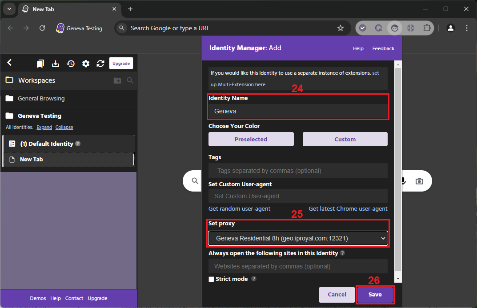
Task: Click the help icon next to always-open sites
Action: coord(342,253)
